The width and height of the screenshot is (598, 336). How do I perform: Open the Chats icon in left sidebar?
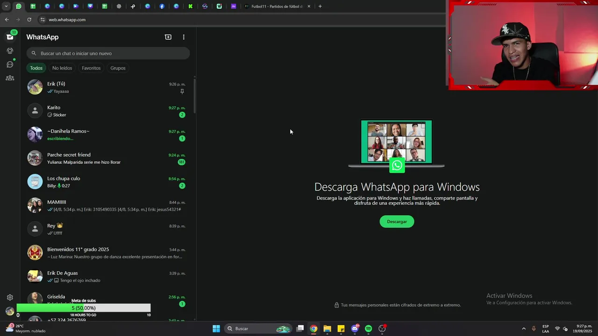click(x=10, y=37)
